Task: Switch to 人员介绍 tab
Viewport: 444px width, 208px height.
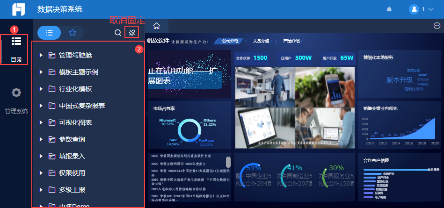Action: 261,41
